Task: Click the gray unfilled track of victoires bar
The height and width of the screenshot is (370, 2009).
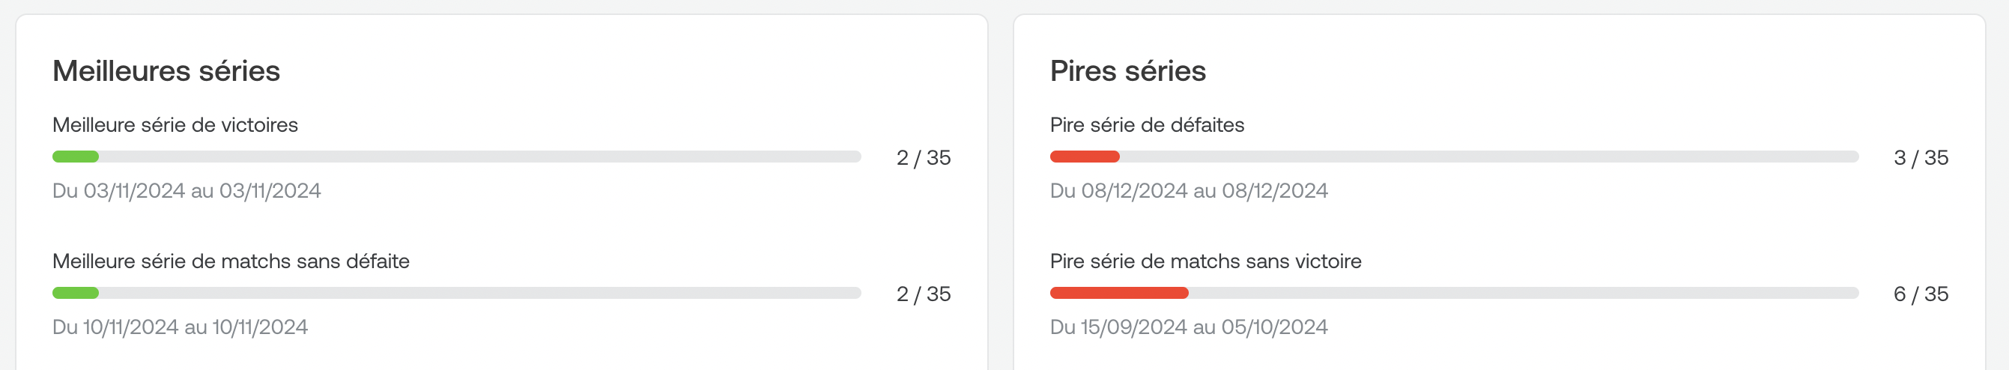Action: pyautogui.click(x=479, y=157)
